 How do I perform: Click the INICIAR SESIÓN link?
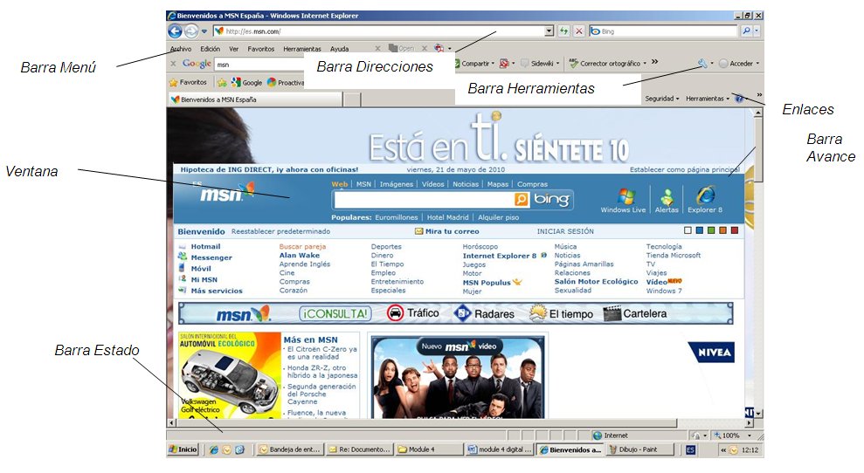coord(565,231)
